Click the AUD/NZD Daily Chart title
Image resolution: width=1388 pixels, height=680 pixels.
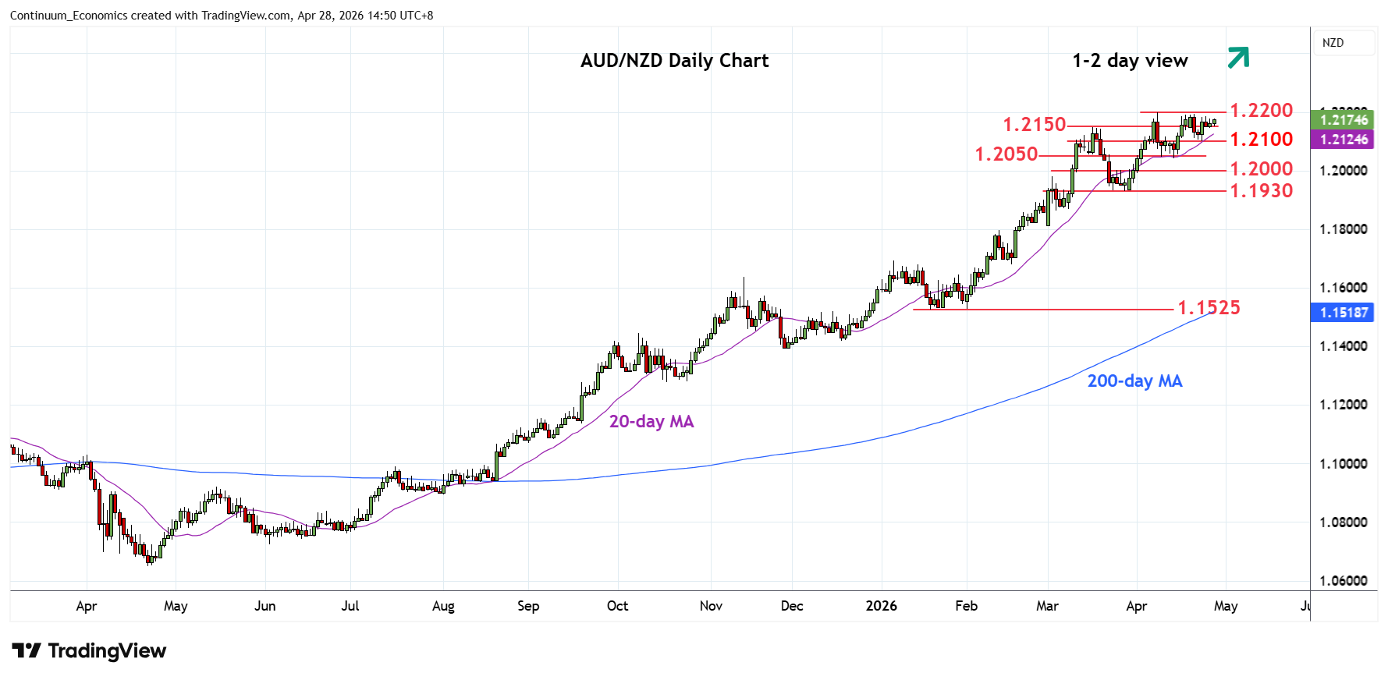674,61
